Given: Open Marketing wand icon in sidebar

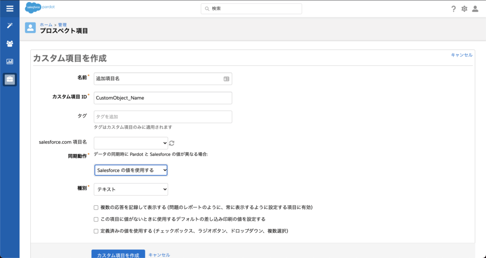Looking at the screenshot, I should pyautogui.click(x=9, y=26).
